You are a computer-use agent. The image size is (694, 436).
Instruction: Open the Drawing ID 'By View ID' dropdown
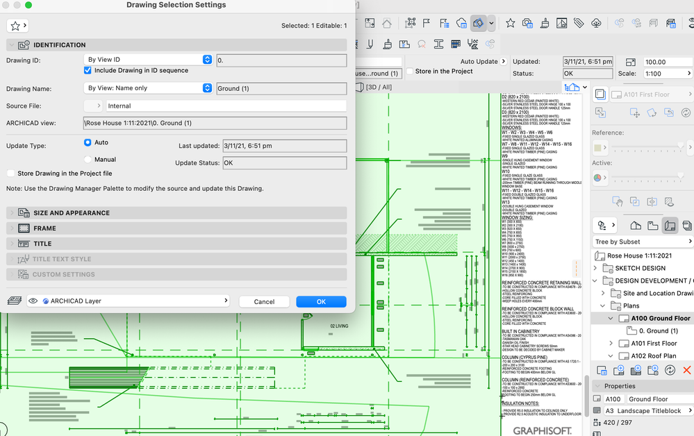(x=148, y=60)
